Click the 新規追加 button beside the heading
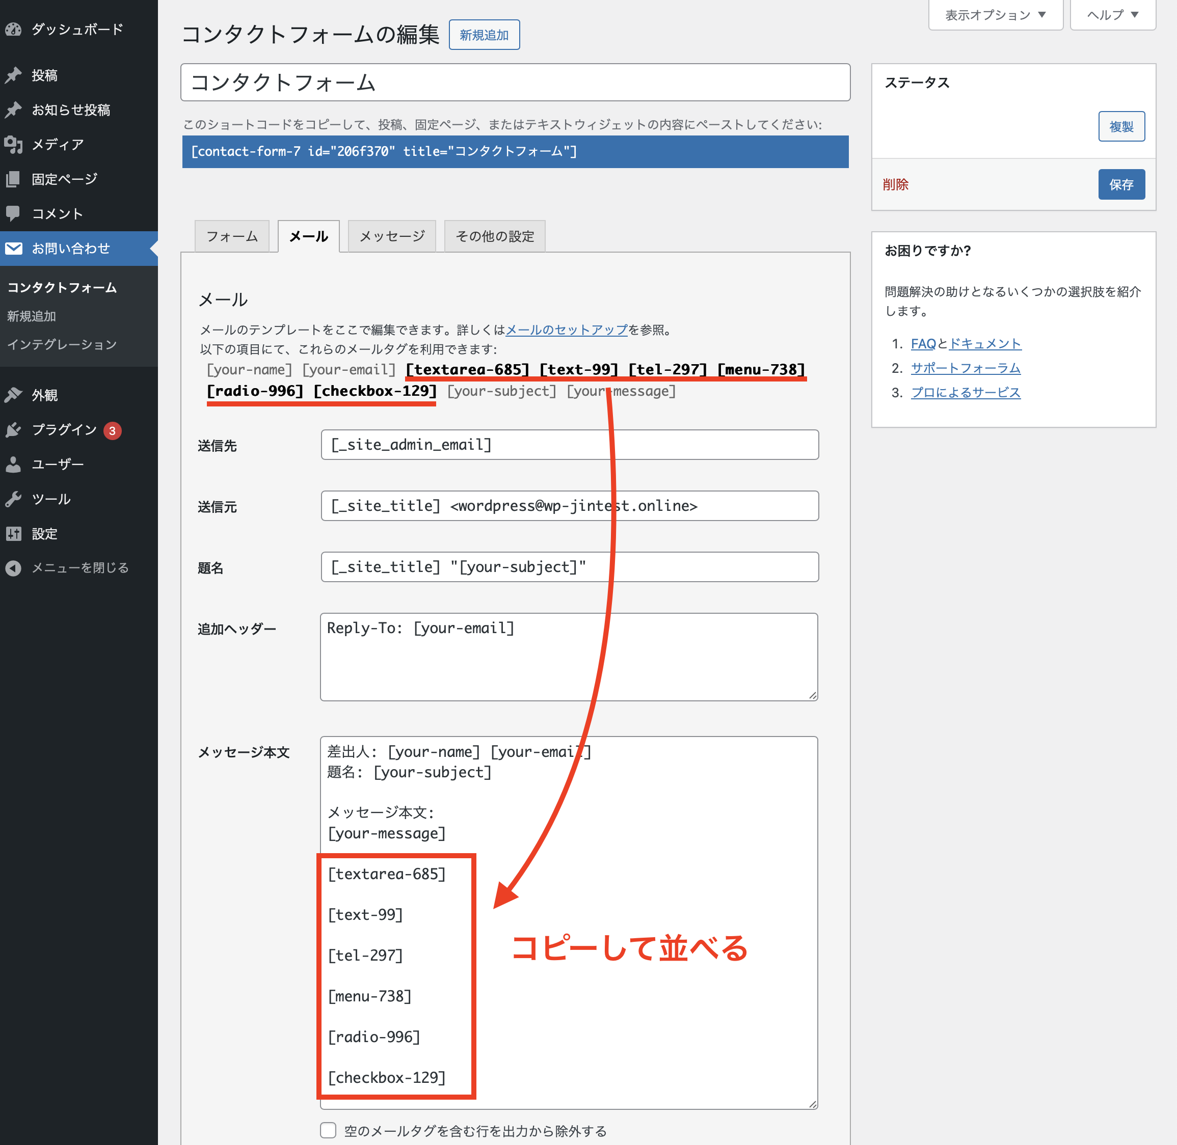This screenshot has width=1177, height=1145. pyautogui.click(x=484, y=35)
